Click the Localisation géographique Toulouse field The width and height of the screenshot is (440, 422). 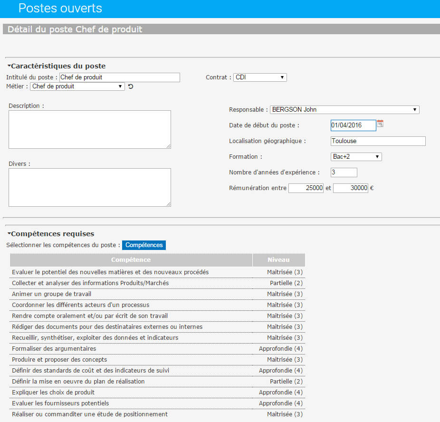point(378,141)
